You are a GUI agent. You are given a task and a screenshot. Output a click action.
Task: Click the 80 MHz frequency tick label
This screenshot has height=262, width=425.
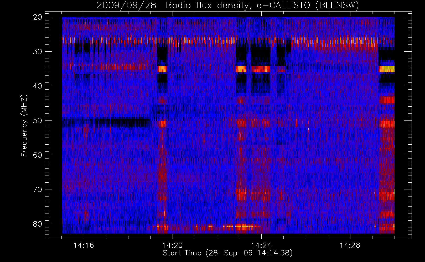(x=38, y=224)
